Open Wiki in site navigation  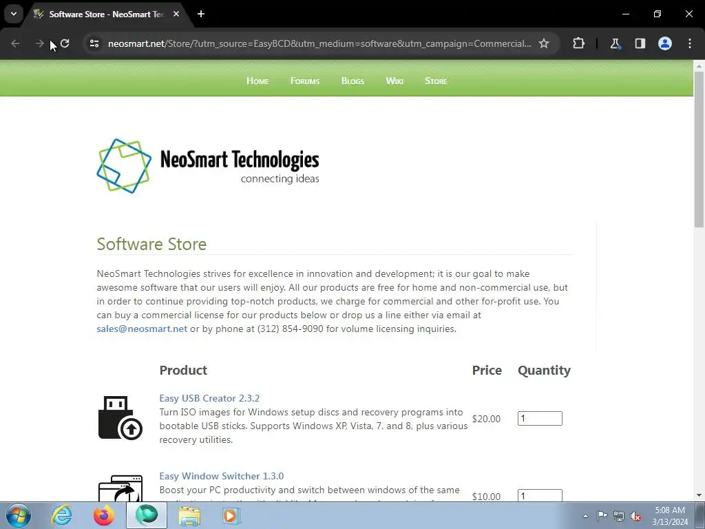tap(394, 81)
